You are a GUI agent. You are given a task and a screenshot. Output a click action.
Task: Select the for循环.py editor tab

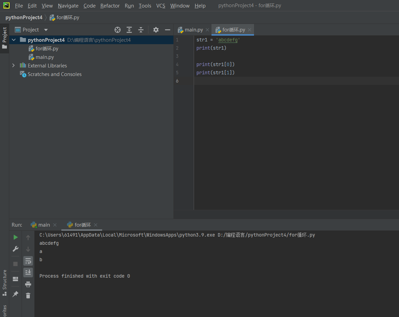[x=233, y=30]
